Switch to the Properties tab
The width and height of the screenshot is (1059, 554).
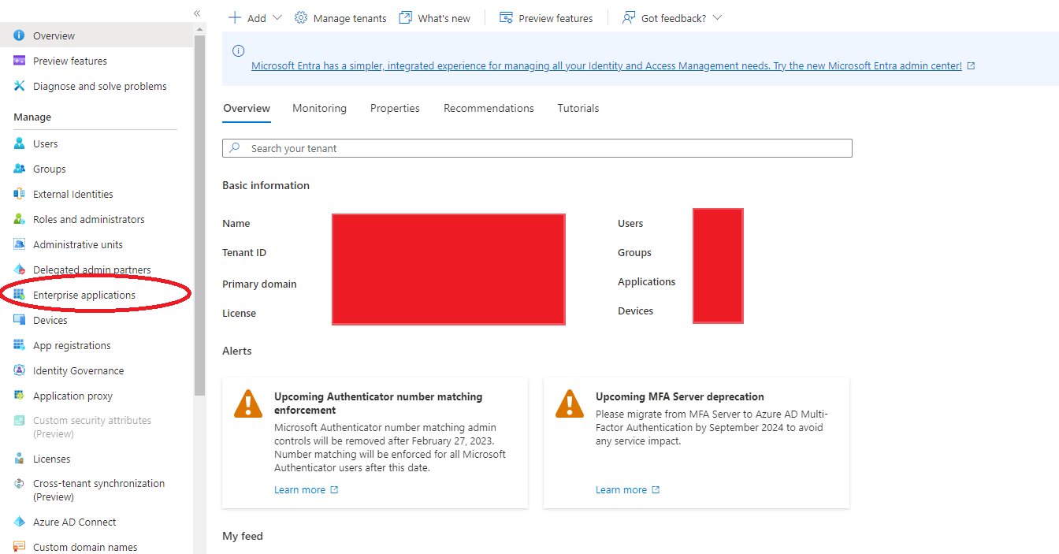(x=395, y=108)
